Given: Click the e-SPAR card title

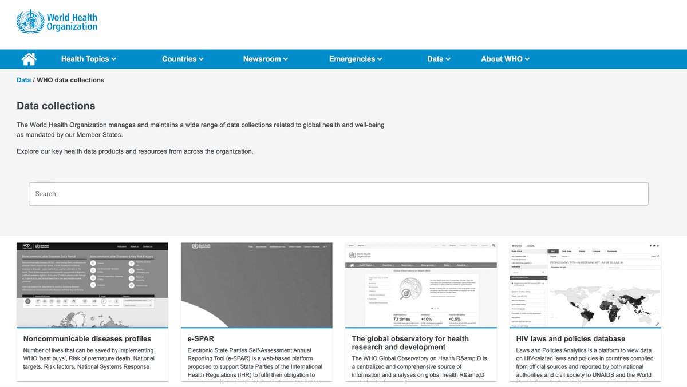Looking at the screenshot, I should 201,339.
